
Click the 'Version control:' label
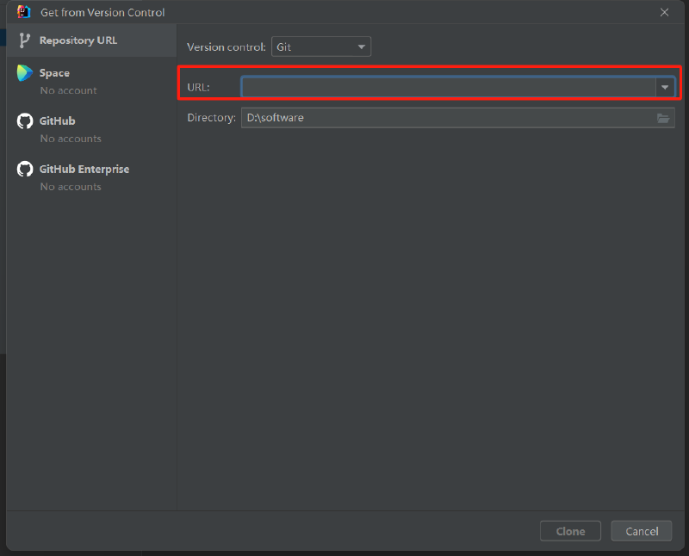coord(227,47)
